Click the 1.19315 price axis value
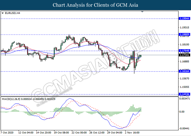 click(x=184, y=27)
